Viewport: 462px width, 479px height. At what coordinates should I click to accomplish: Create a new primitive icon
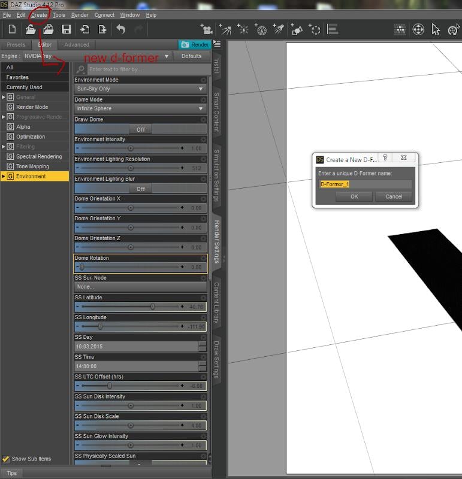[297, 29]
